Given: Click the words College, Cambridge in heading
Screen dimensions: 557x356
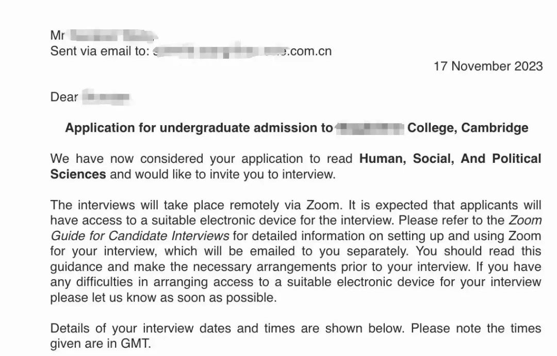Looking at the screenshot, I should (x=468, y=128).
